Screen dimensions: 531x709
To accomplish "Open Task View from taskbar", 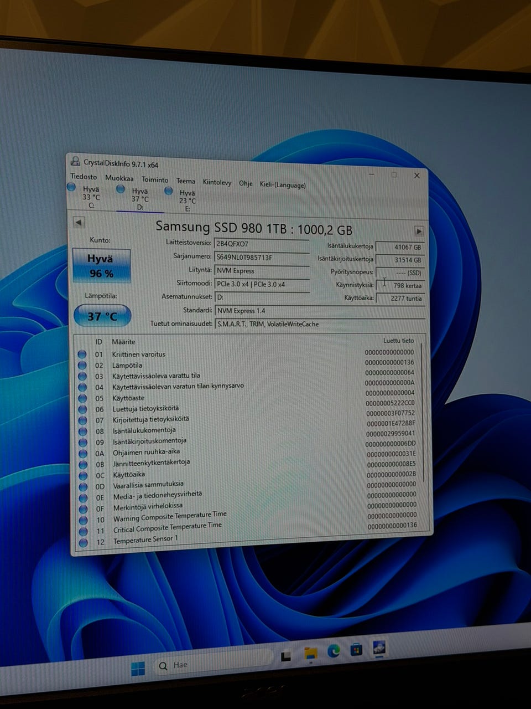I will click(286, 656).
